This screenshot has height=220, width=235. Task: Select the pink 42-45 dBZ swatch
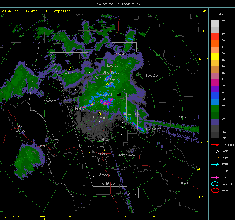tap(215, 76)
